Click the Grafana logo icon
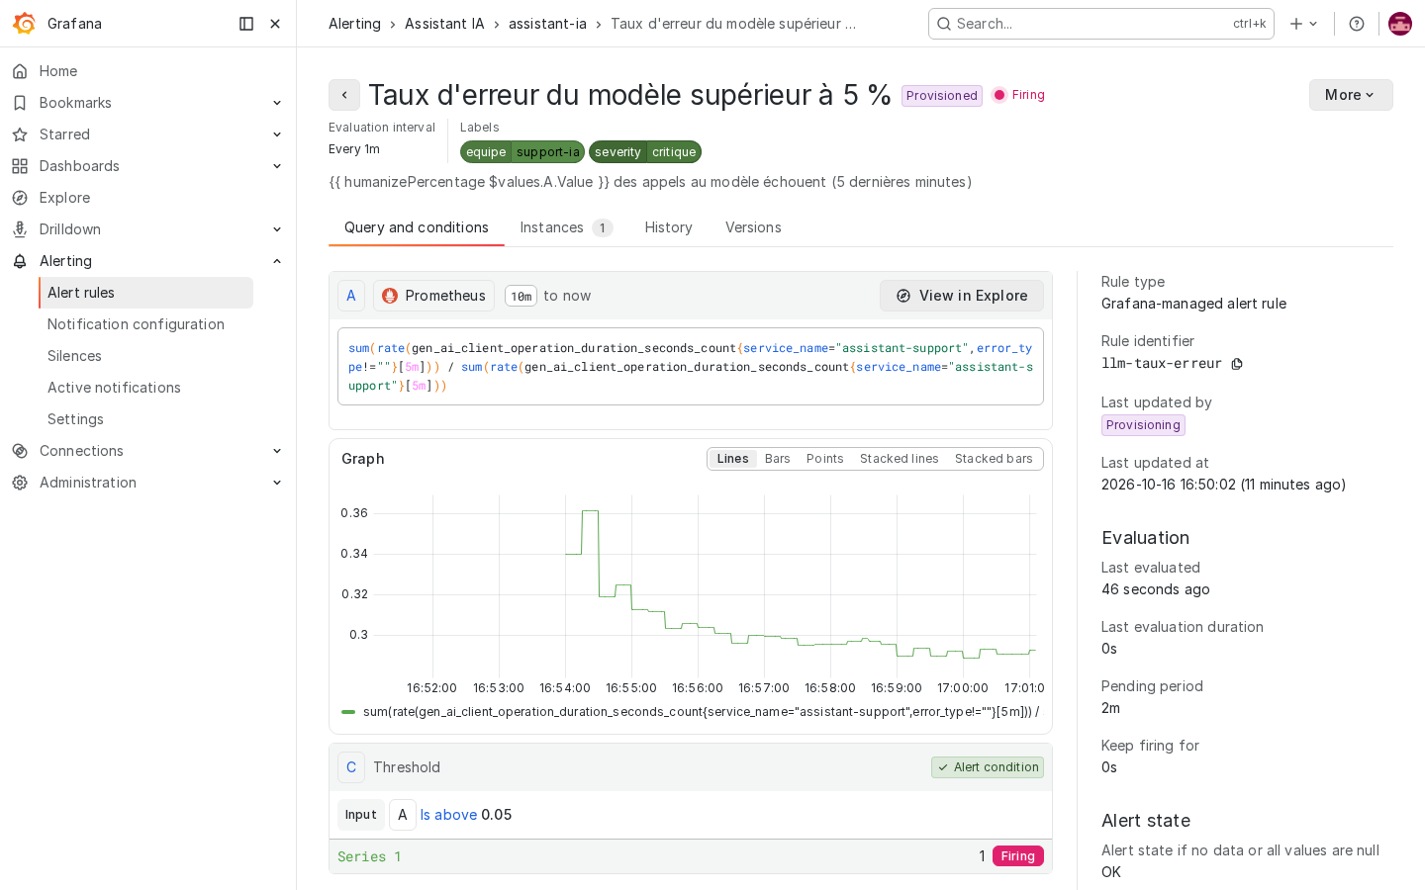Screen dimensions: 1425x890 (x=24, y=24)
